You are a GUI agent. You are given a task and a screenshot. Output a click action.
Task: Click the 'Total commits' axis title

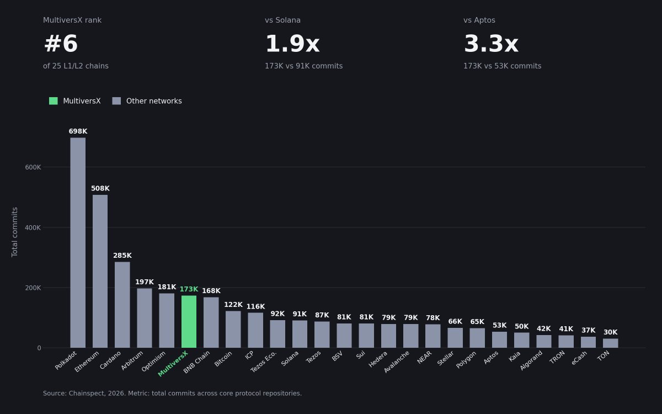[x=15, y=232]
